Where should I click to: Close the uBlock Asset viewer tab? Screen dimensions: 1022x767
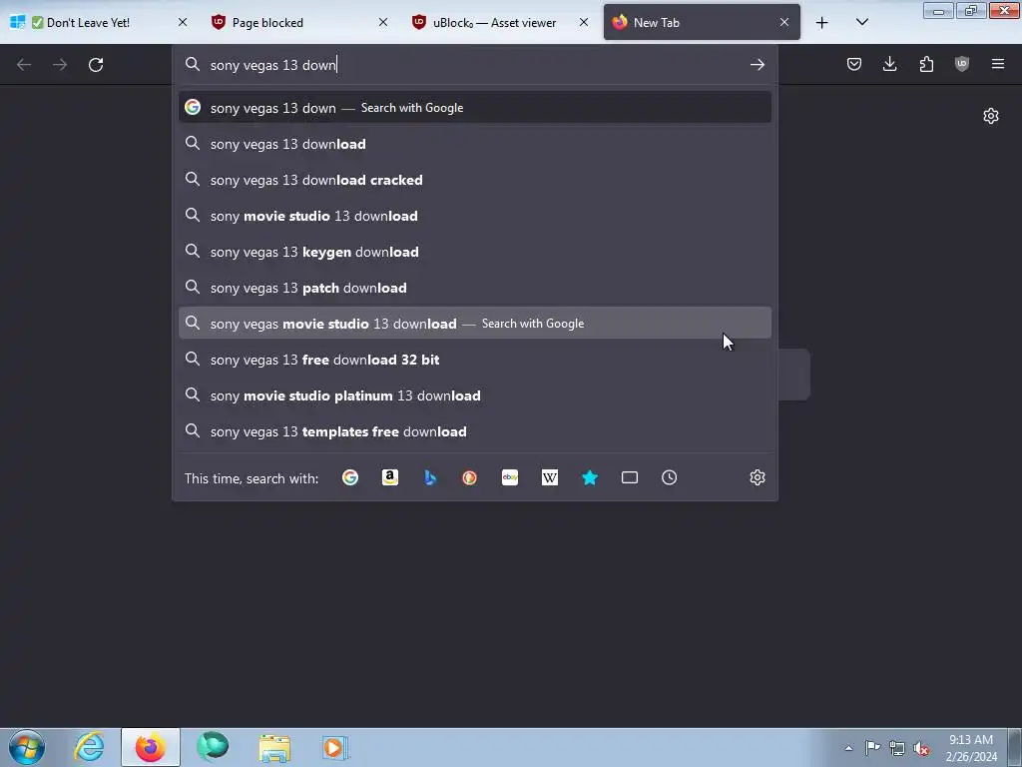tap(584, 22)
